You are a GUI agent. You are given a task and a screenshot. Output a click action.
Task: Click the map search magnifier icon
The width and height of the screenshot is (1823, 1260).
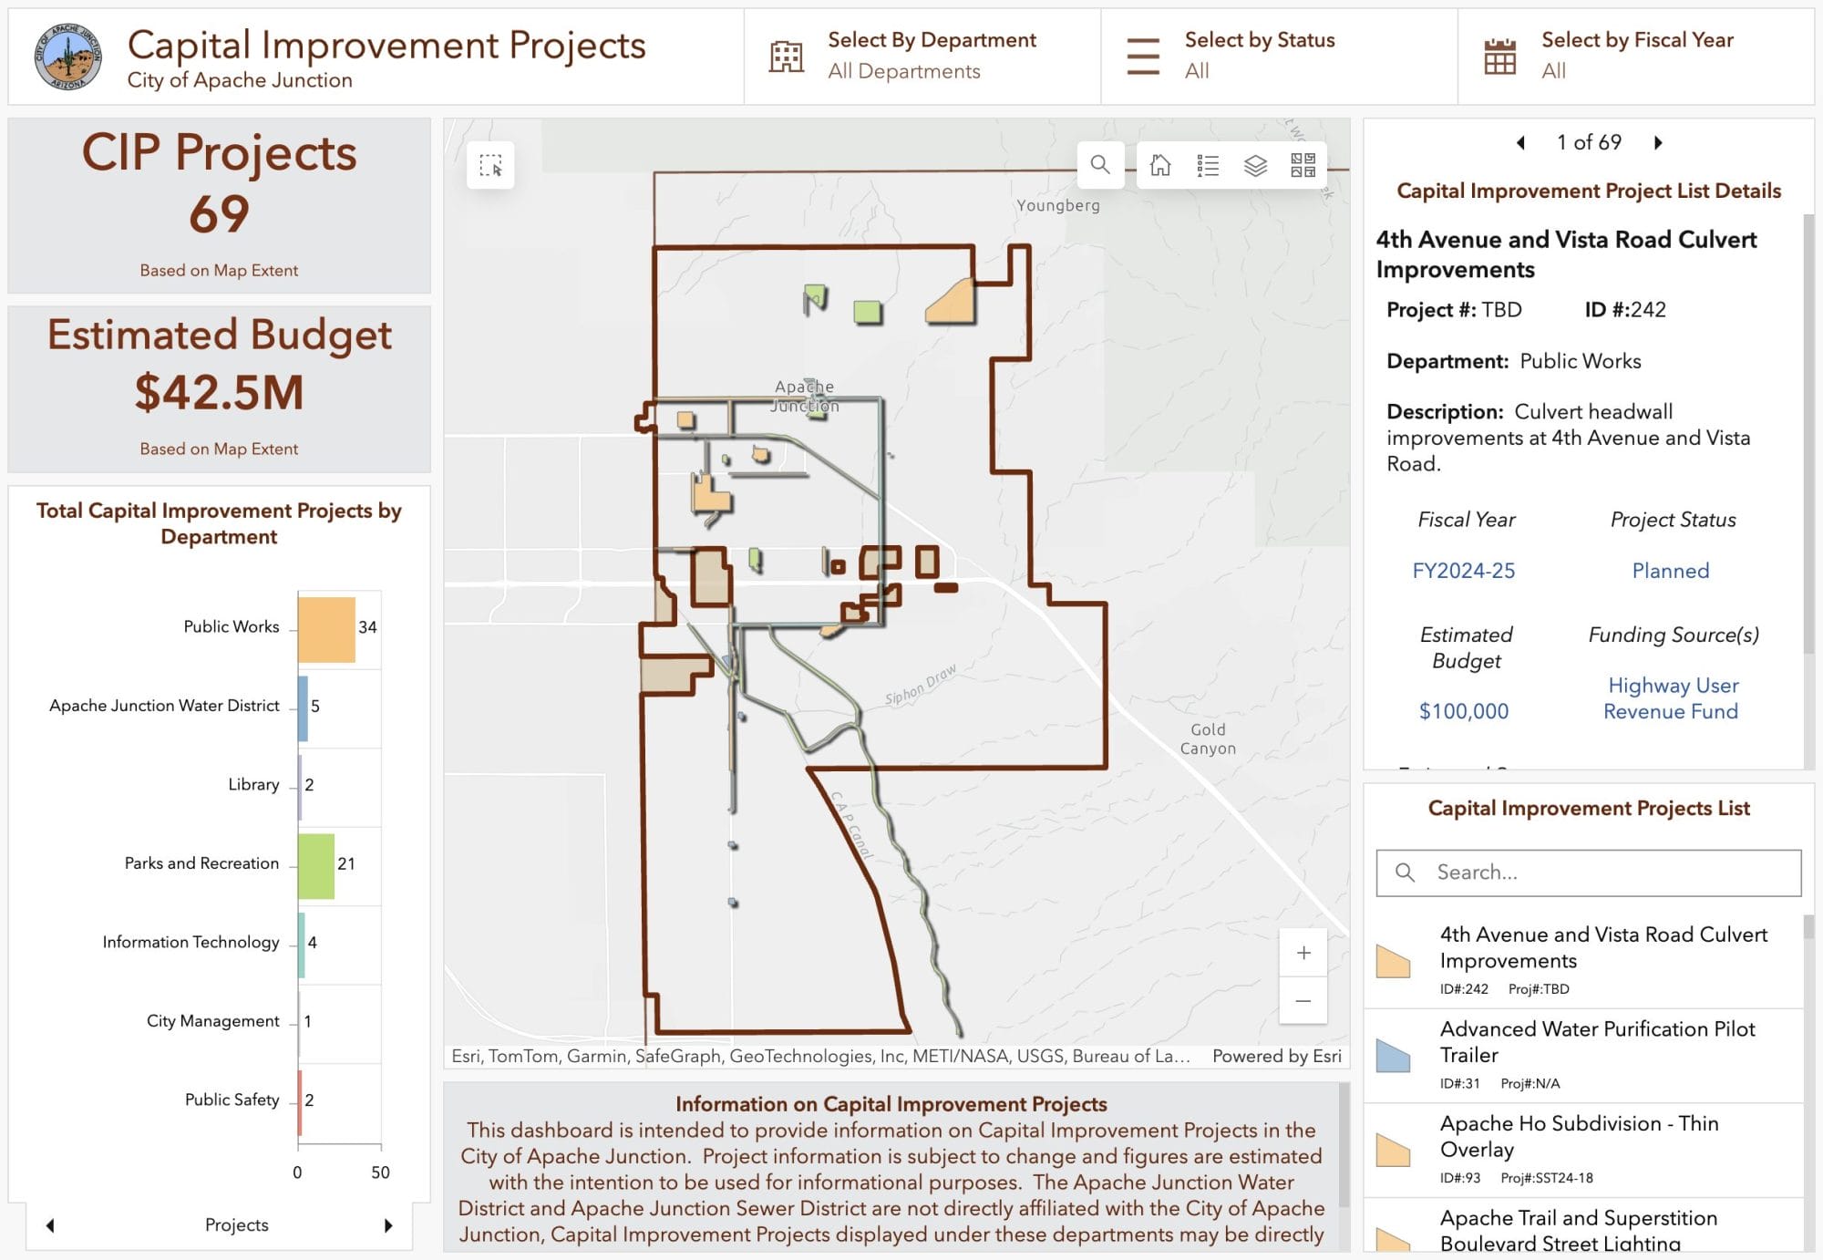pos(1100,165)
